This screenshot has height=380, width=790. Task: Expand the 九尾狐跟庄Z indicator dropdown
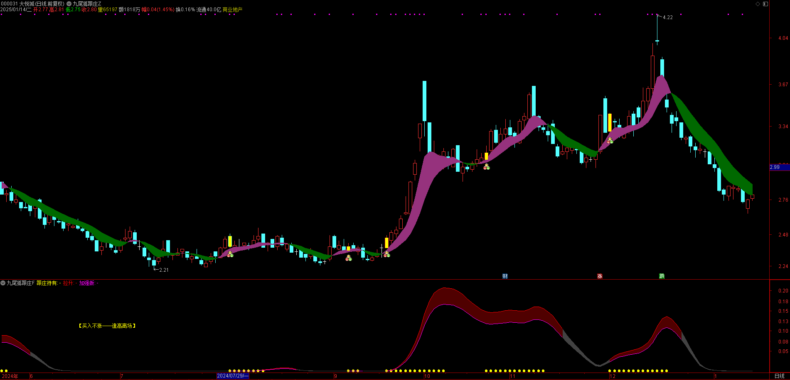click(69, 4)
